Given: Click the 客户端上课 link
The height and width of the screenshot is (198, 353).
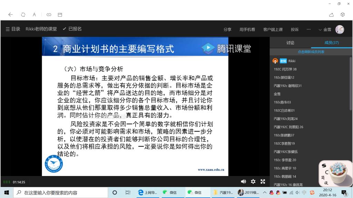Looking at the screenshot, I should (273, 30).
